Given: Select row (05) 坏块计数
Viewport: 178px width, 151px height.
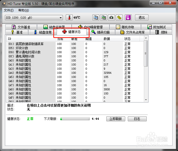Looking at the screenshot, I should [x=75, y=48].
